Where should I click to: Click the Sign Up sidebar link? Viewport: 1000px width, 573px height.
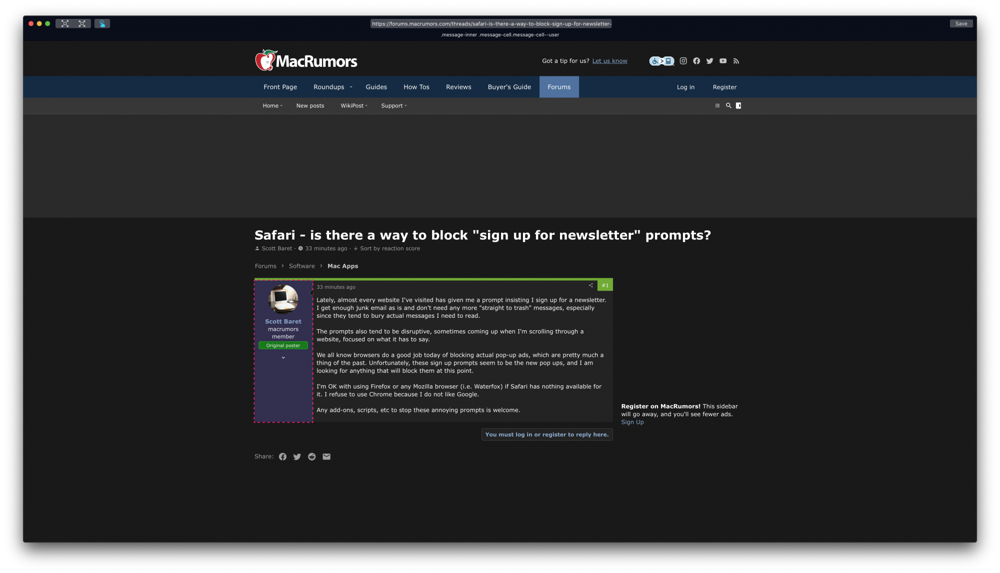[x=632, y=422]
